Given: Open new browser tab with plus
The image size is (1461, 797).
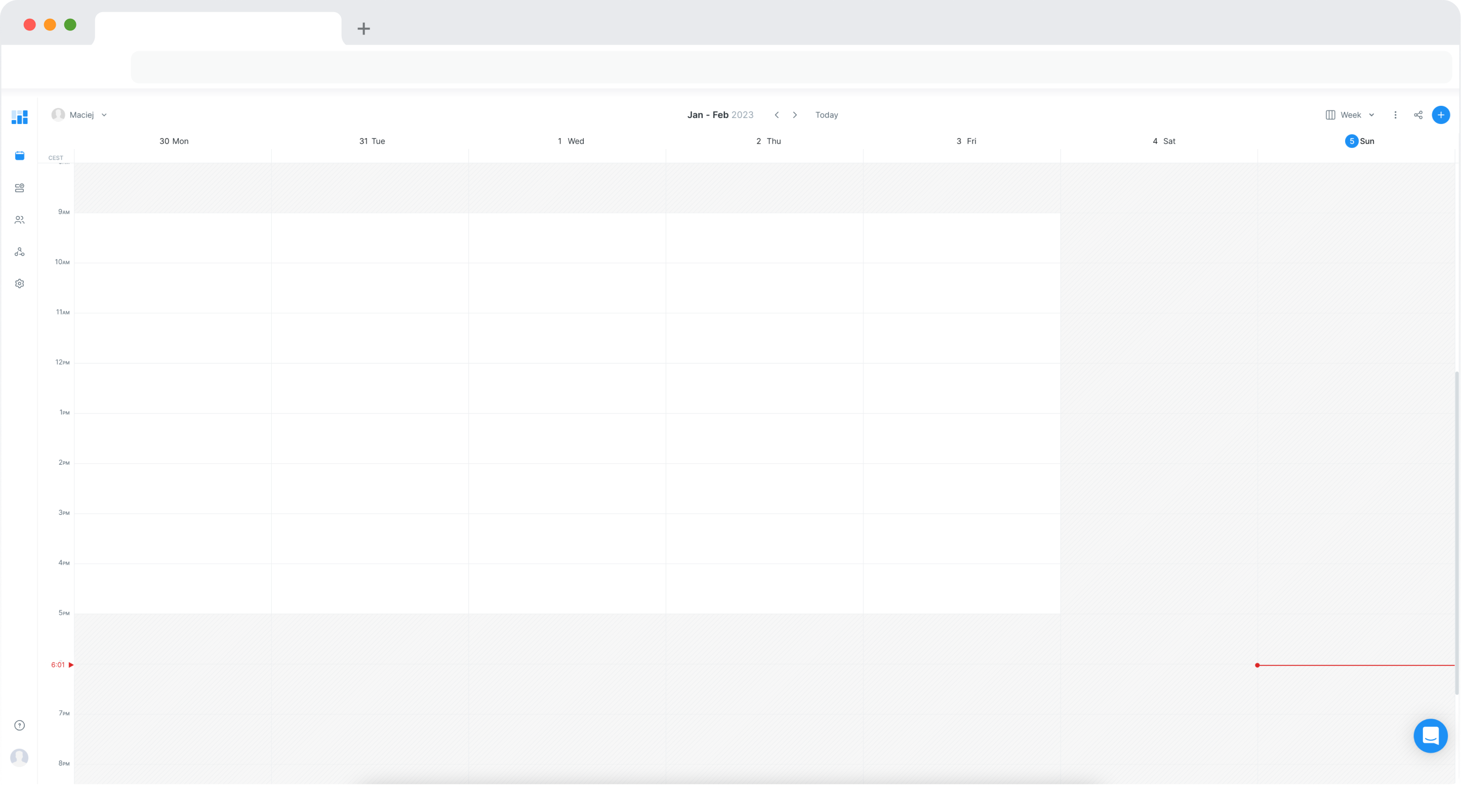Looking at the screenshot, I should (x=363, y=28).
